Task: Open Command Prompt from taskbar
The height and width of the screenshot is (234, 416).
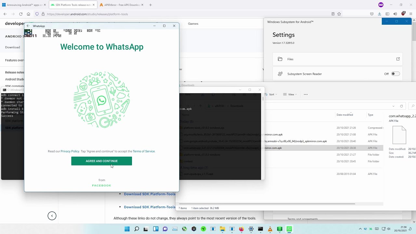Action: 260,229
